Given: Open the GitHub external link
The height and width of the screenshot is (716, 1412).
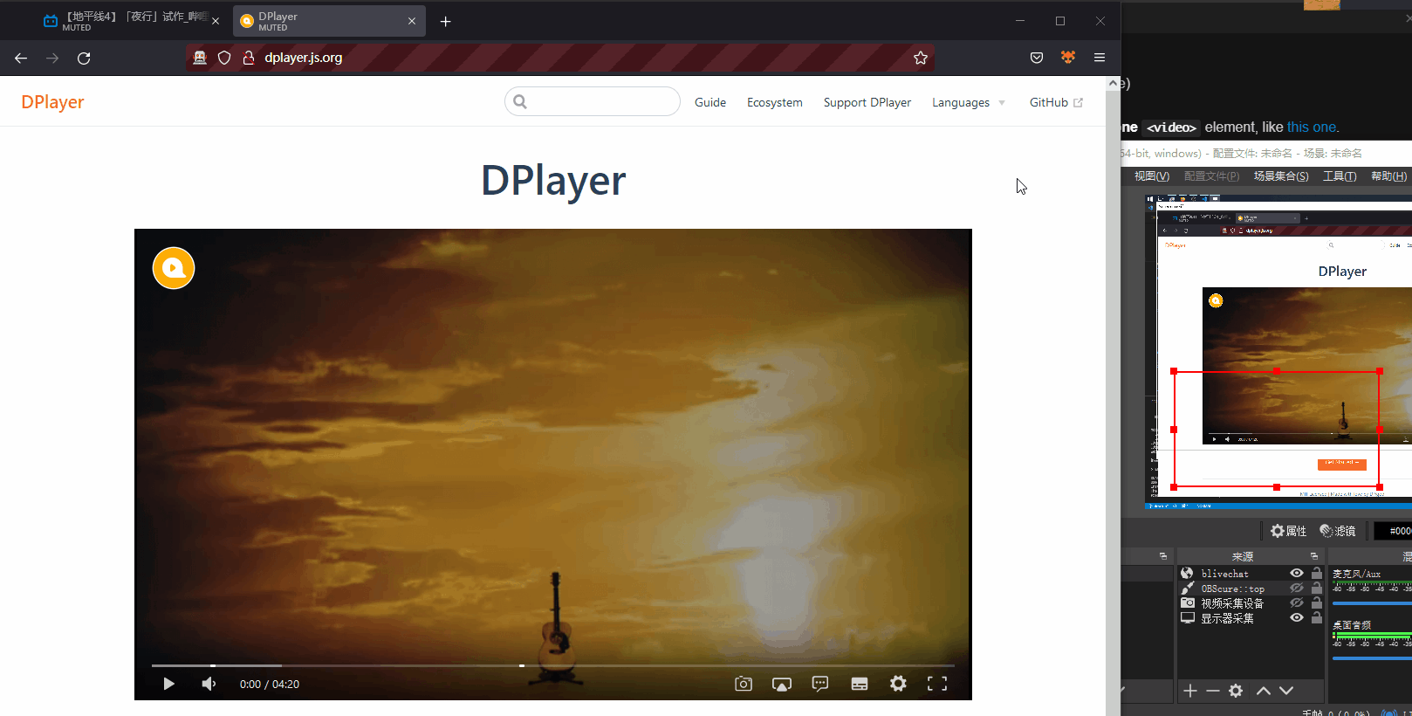Looking at the screenshot, I should pos(1056,102).
